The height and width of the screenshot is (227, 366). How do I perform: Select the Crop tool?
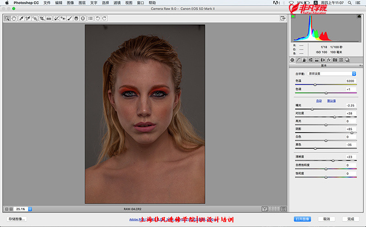coord(42,18)
